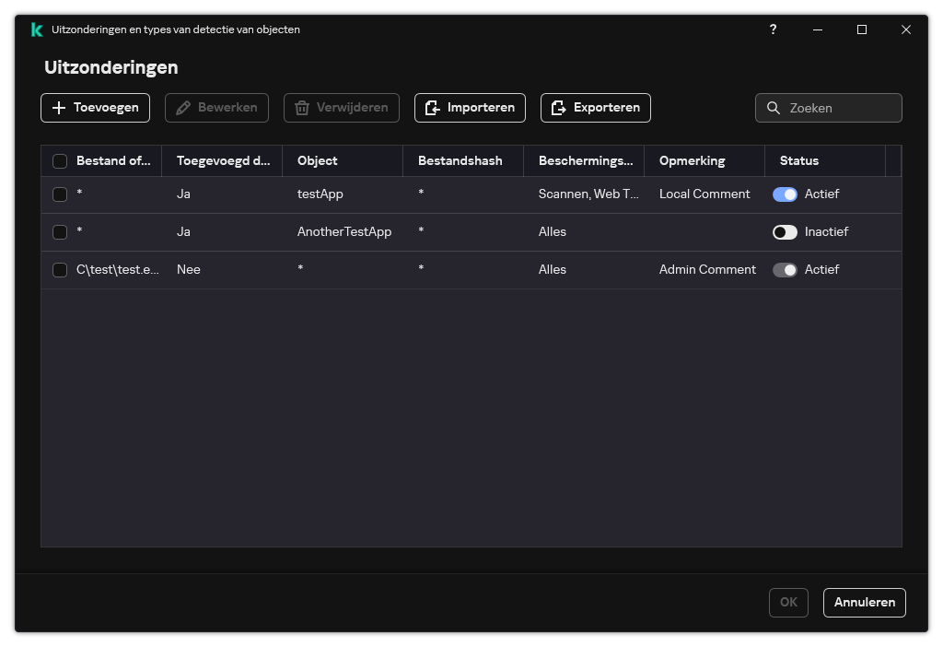
Task: Focus the Zoeken search field
Action: (x=840, y=108)
